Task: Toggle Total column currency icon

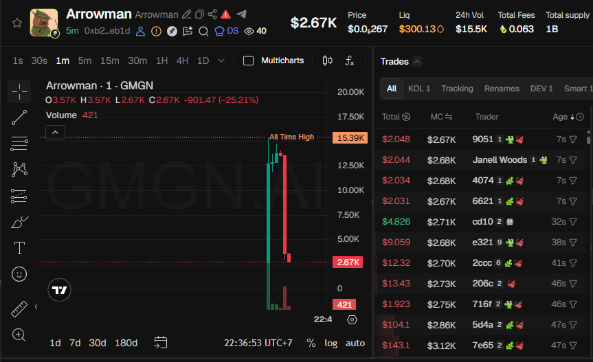Action: coord(406,117)
